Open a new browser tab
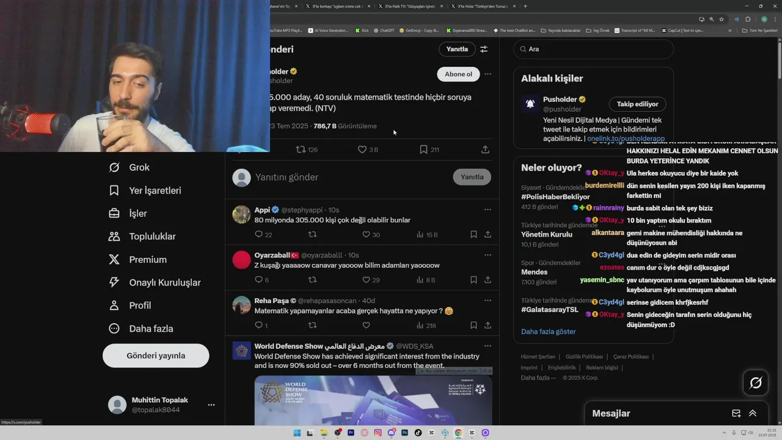Screen dimensions: 782x440 click(525, 6)
